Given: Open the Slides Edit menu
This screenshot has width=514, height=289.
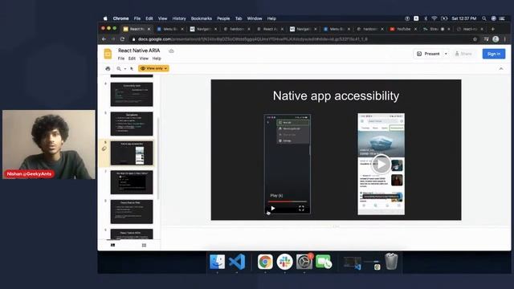Looking at the screenshot, I should click(x=132, y=59).
